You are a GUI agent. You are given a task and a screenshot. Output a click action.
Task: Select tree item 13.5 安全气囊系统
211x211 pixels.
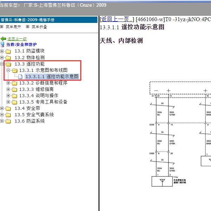pyautogui.click(x=34, y=114)
